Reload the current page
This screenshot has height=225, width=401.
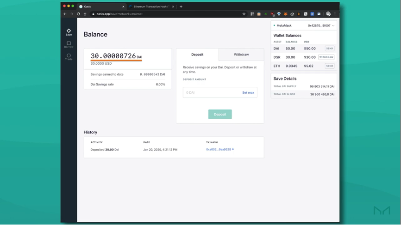(x=78, y=14)
